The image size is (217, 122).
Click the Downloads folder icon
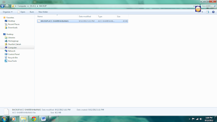(6, 27)
